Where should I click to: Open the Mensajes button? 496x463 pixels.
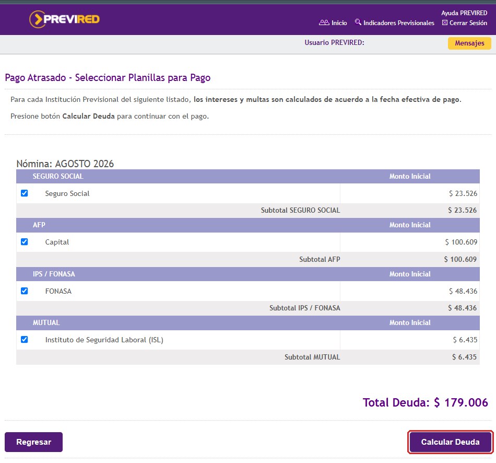point(469,43)
